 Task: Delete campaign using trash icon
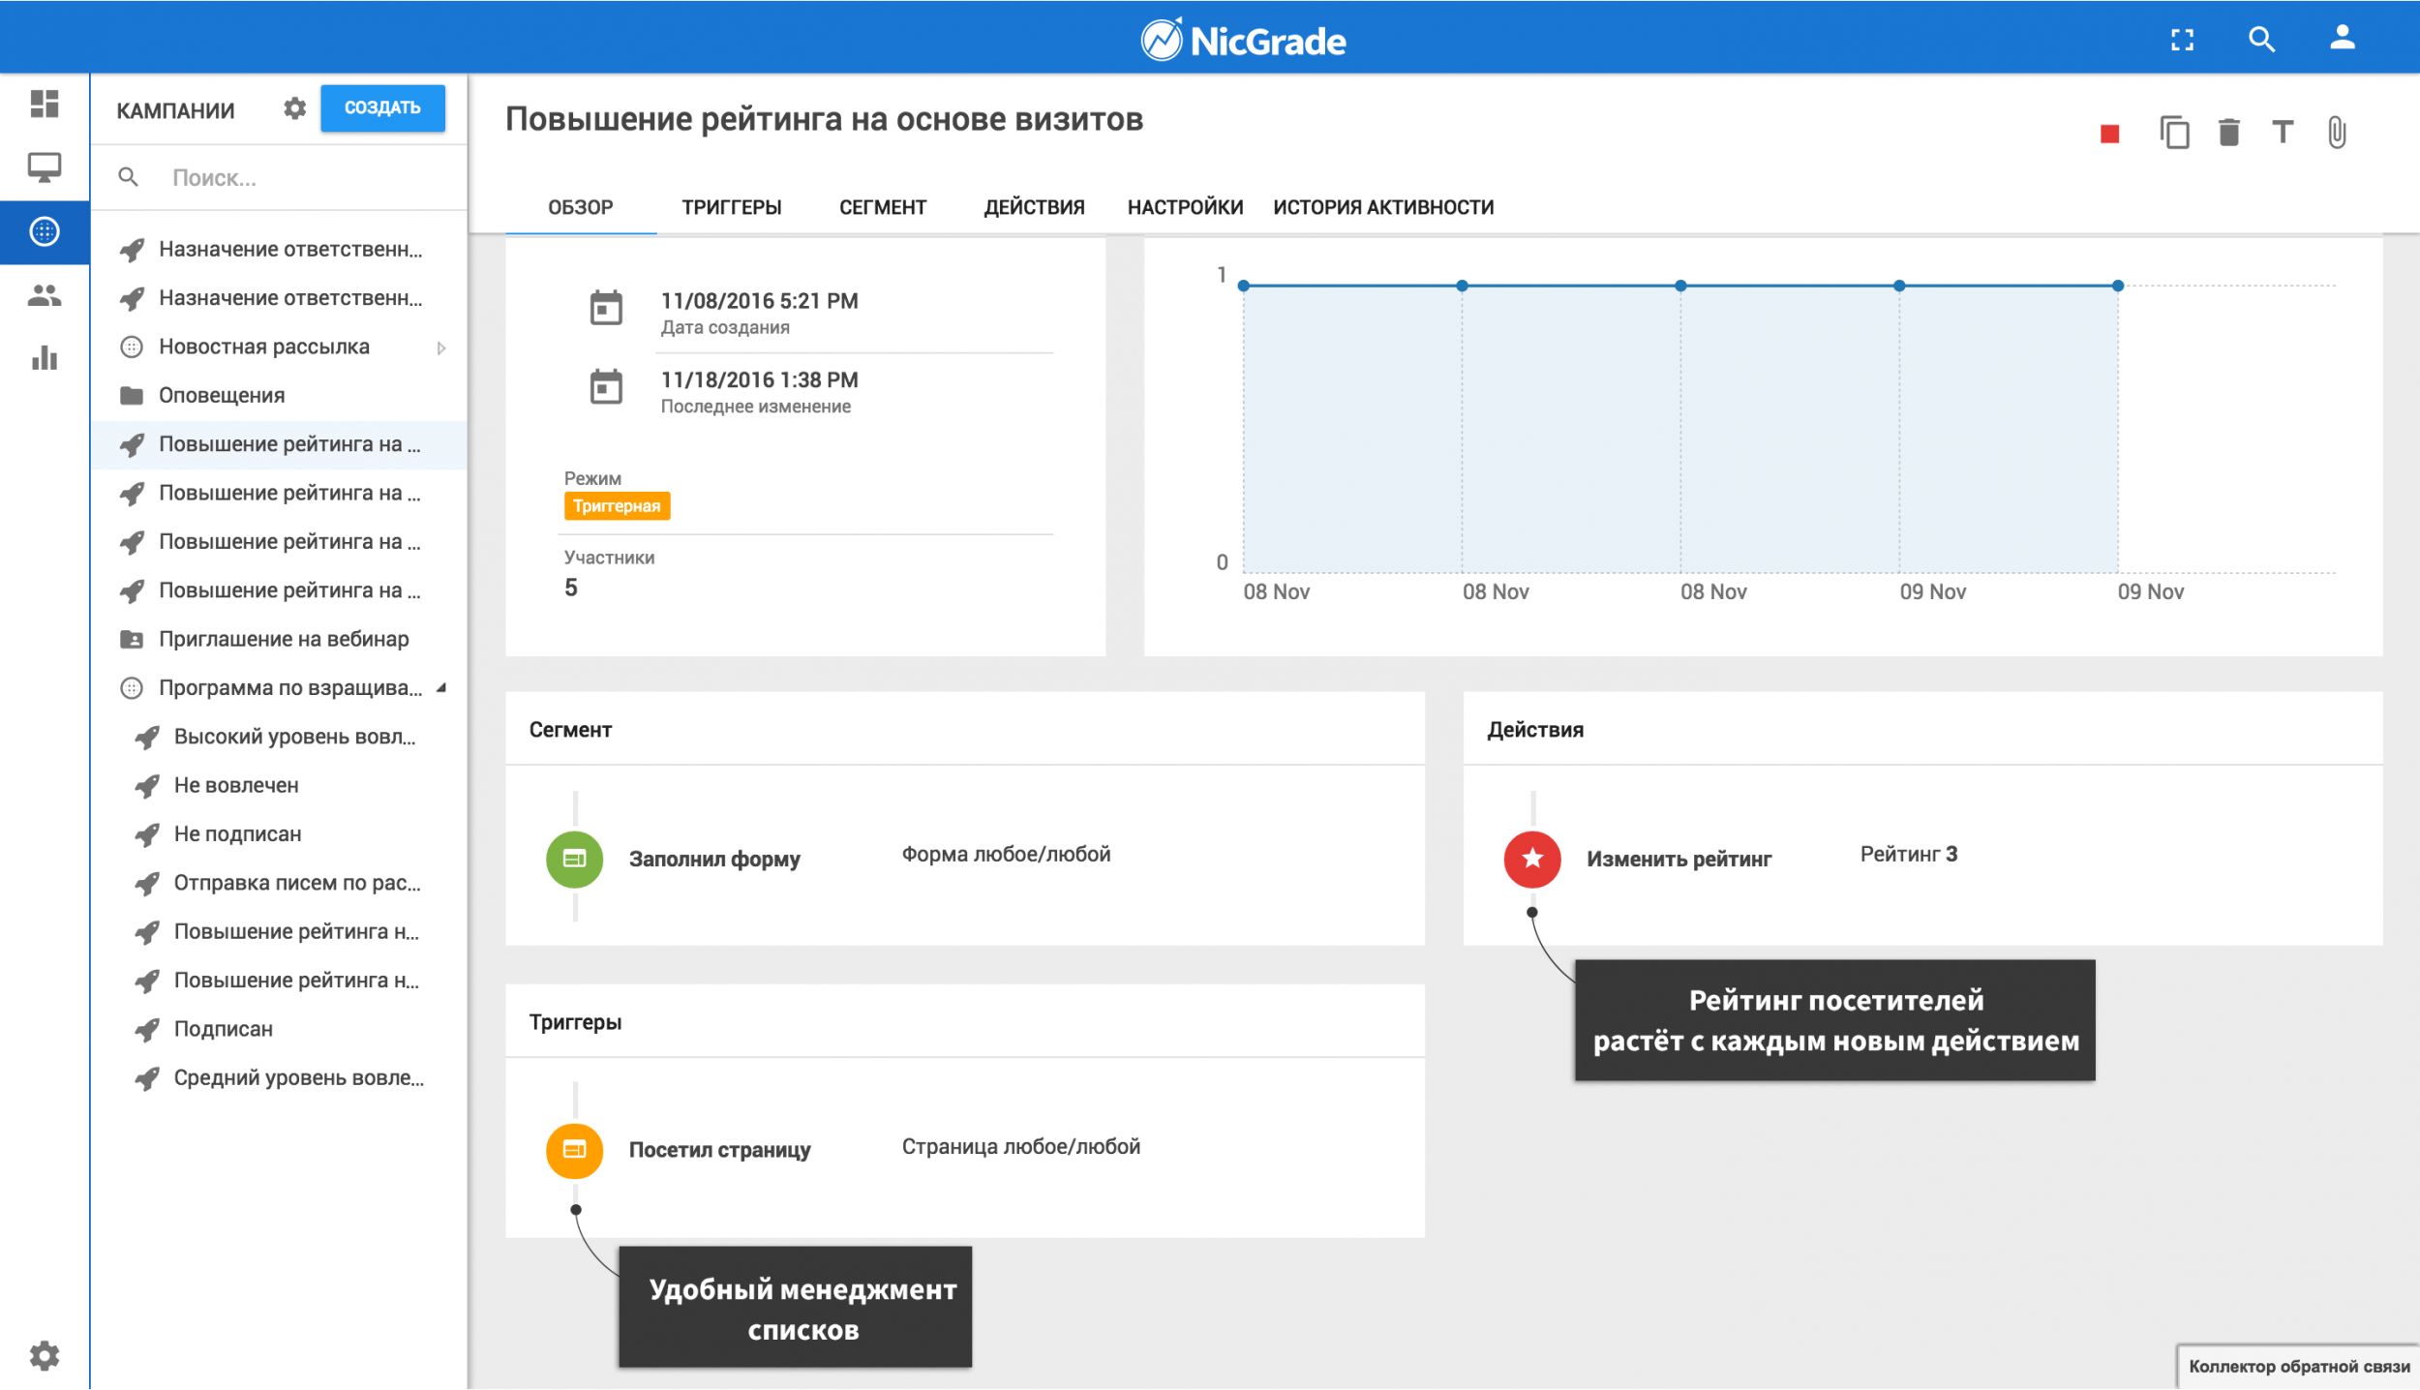click(2229, 133)
